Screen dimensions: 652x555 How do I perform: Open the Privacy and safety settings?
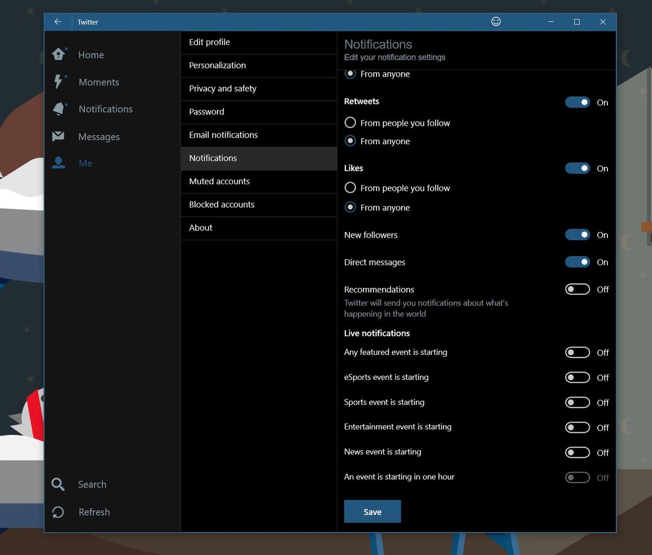[x=259, y=89]
